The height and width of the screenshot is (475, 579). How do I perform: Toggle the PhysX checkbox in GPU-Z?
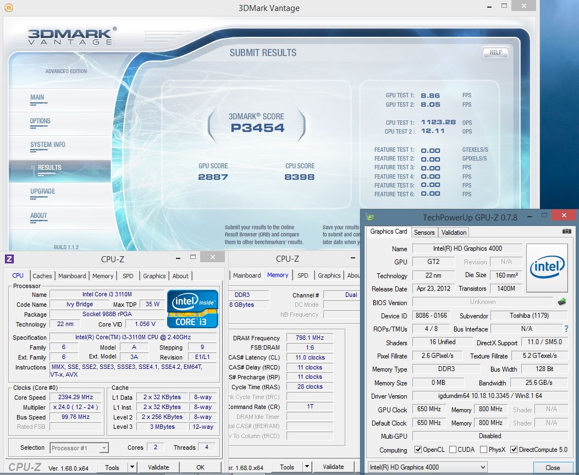(x=483, y=450)
